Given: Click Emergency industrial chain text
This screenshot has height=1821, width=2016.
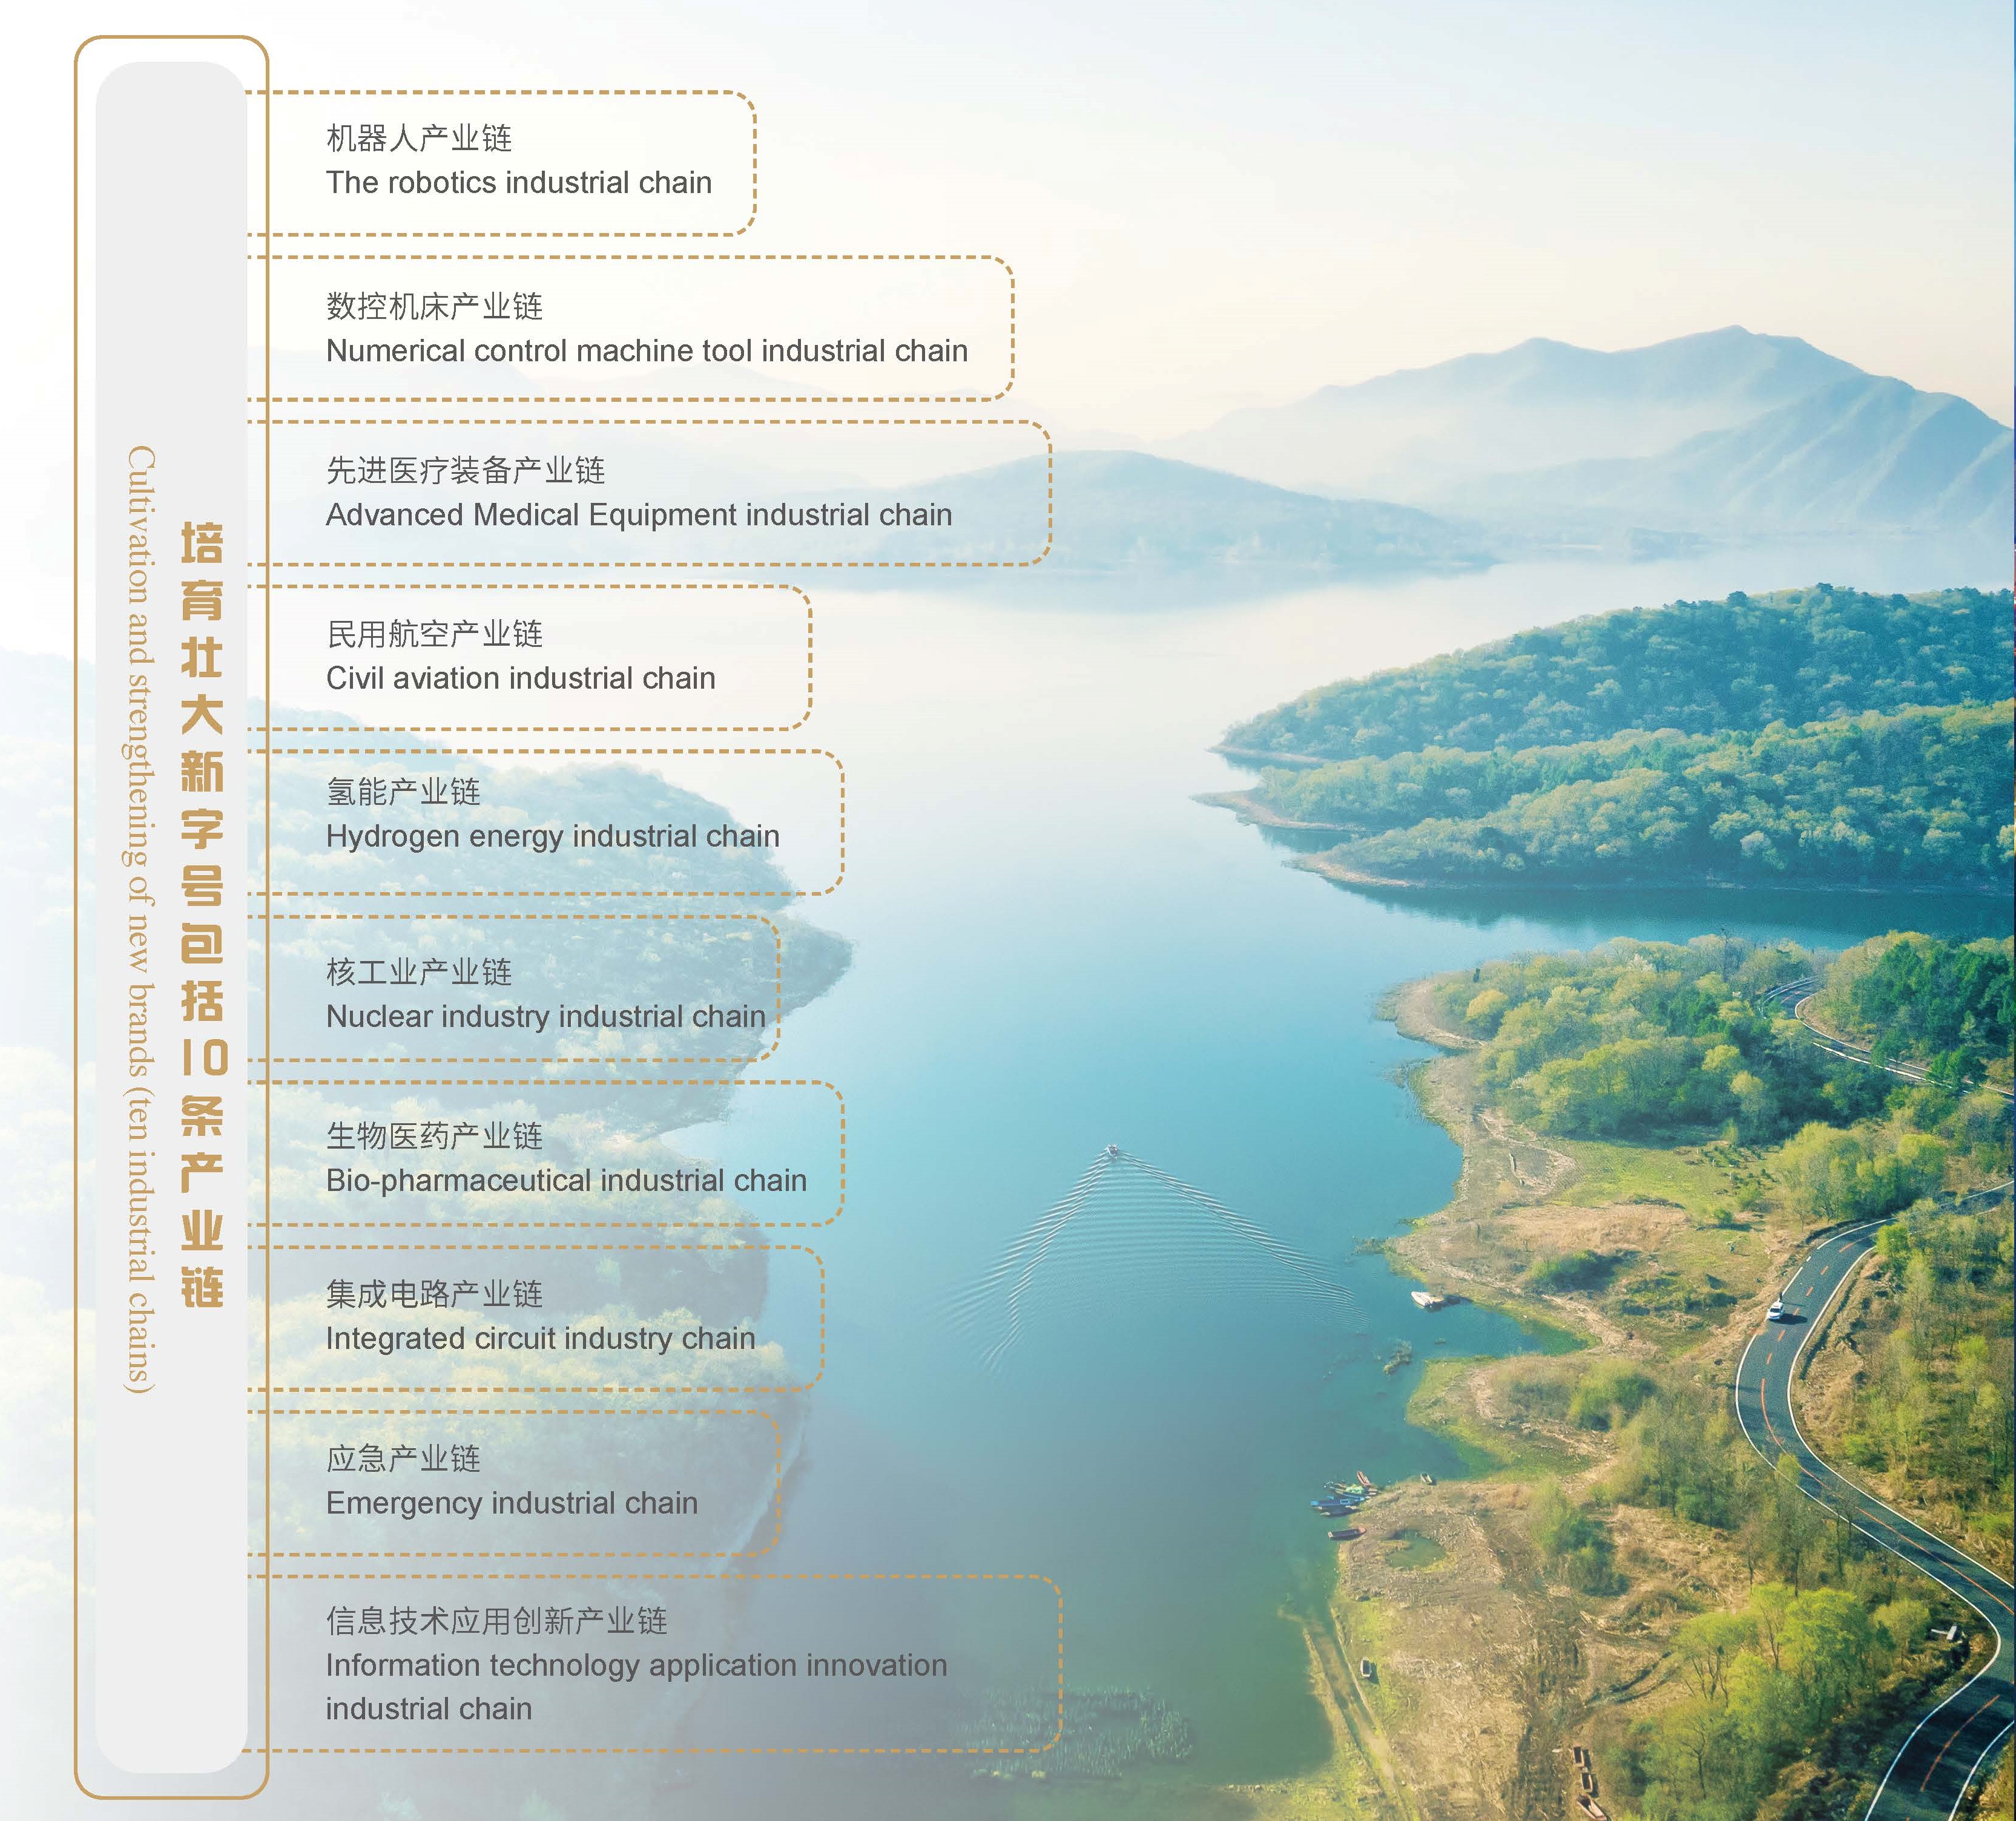Looking at the screenshot, I should (x=511, y=1503).
